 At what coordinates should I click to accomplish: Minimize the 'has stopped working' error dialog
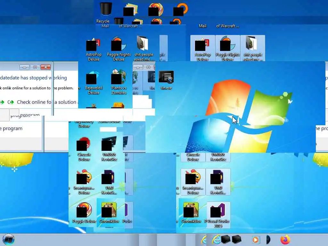point(24,67)
